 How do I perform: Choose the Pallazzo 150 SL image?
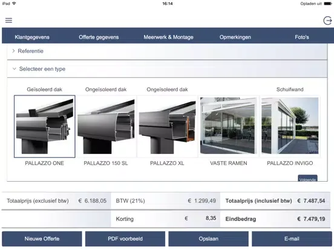pyautogui.click(x=106, y=126)
